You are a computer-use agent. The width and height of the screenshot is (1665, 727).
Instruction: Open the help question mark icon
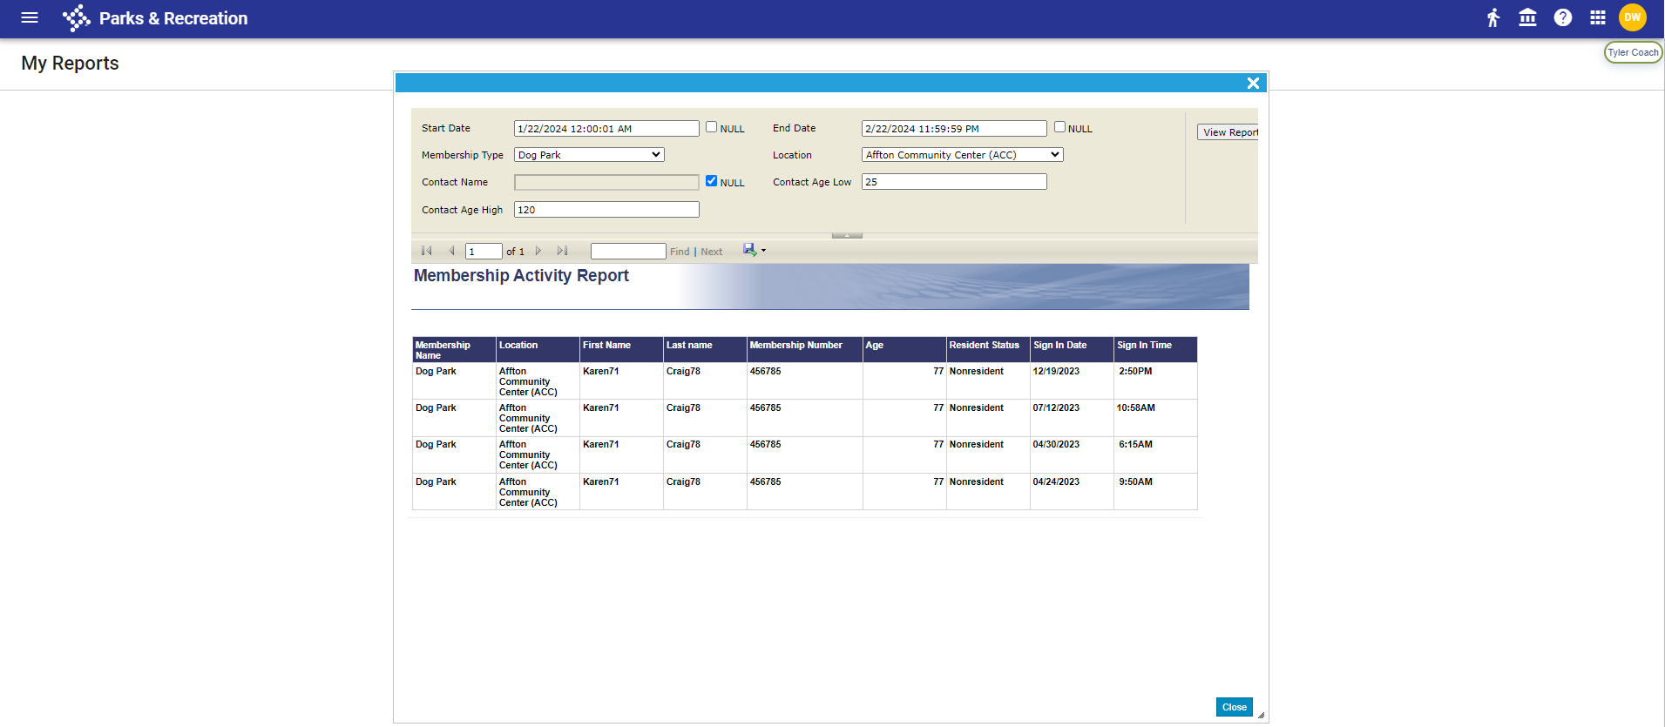[1563, 17]
